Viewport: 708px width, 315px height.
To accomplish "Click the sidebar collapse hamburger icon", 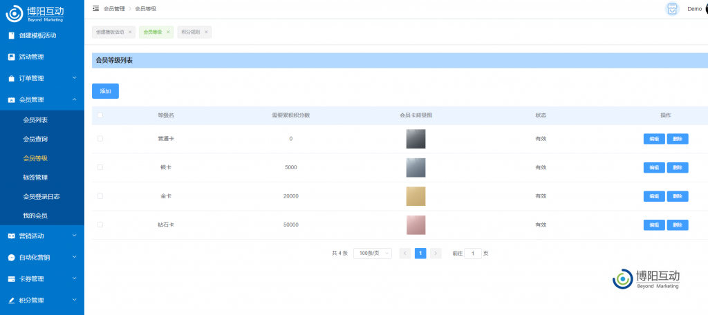I will click(95, 8).
